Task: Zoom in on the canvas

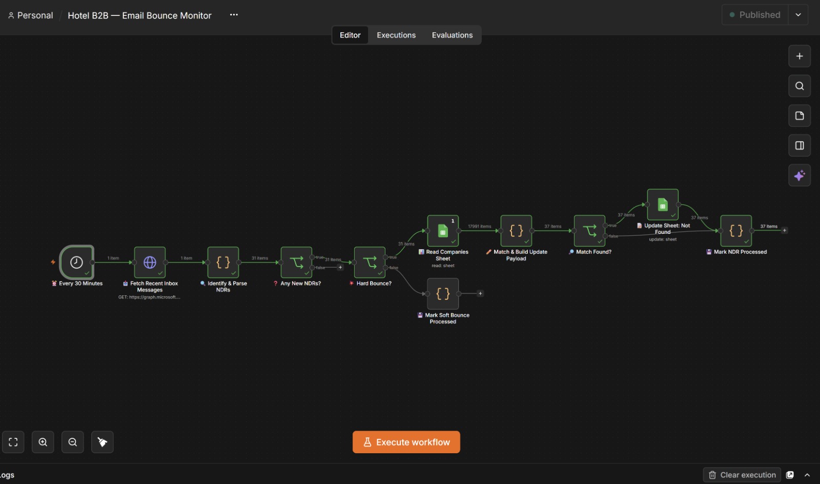Action: click(43, 442)
